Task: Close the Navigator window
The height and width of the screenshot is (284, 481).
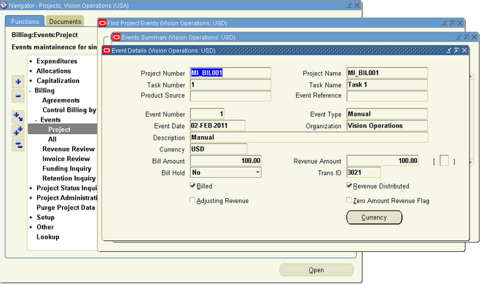Action: click(x=357, y=6)
